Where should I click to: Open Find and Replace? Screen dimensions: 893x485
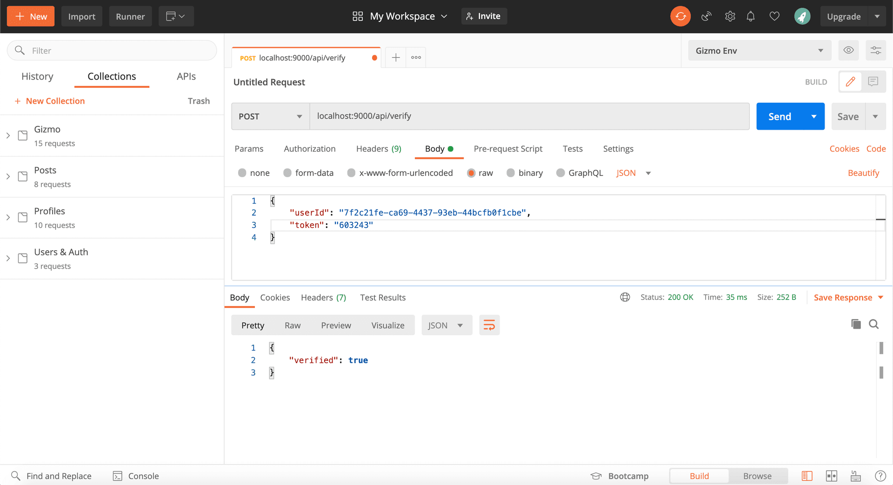51,476
